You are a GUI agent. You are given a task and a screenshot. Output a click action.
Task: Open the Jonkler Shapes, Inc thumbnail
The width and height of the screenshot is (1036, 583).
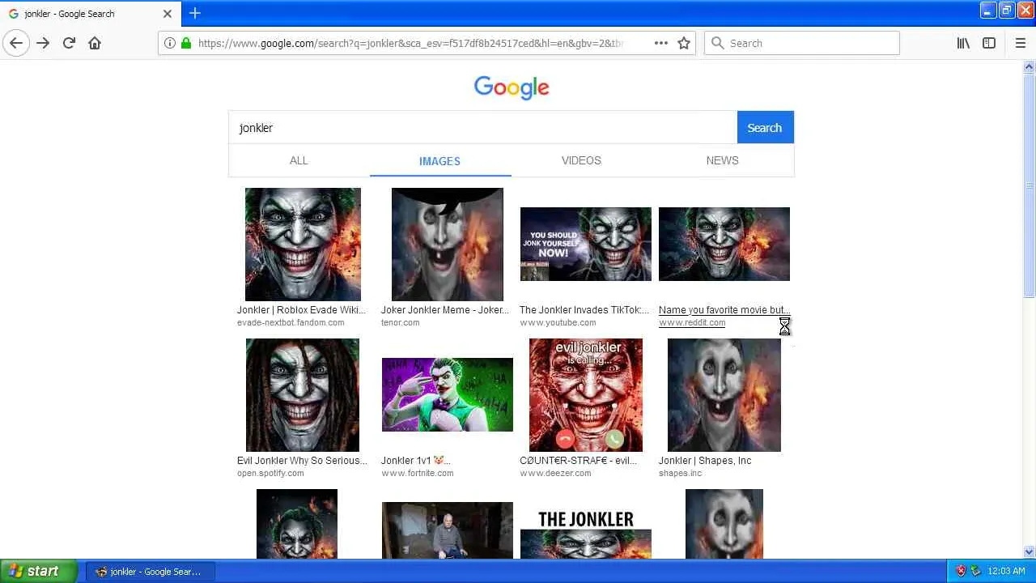pyautogui.click(x=724, y=395)
